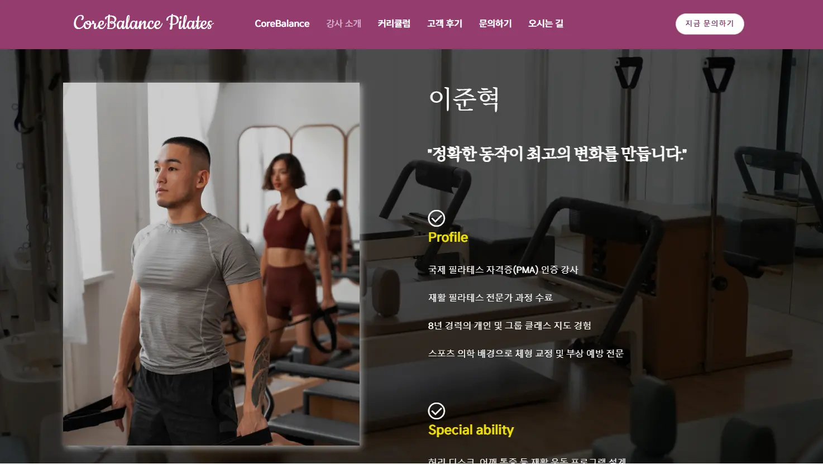
Task: Select the 고객 후기 menu item
Action: coord(445,23)
